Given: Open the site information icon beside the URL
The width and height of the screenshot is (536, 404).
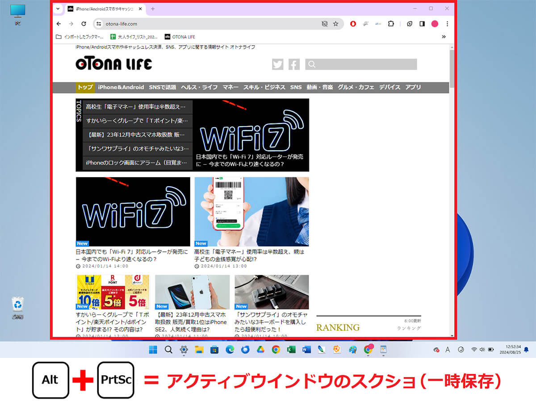Looking at the screenshot, I should click(99, 24).
